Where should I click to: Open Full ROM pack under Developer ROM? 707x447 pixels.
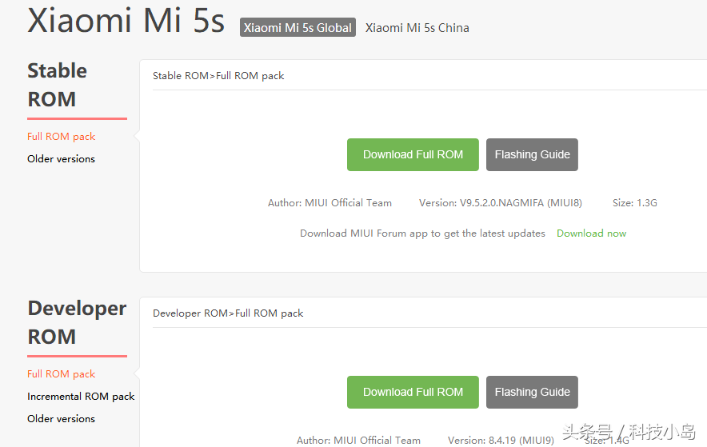click(61, 374)
